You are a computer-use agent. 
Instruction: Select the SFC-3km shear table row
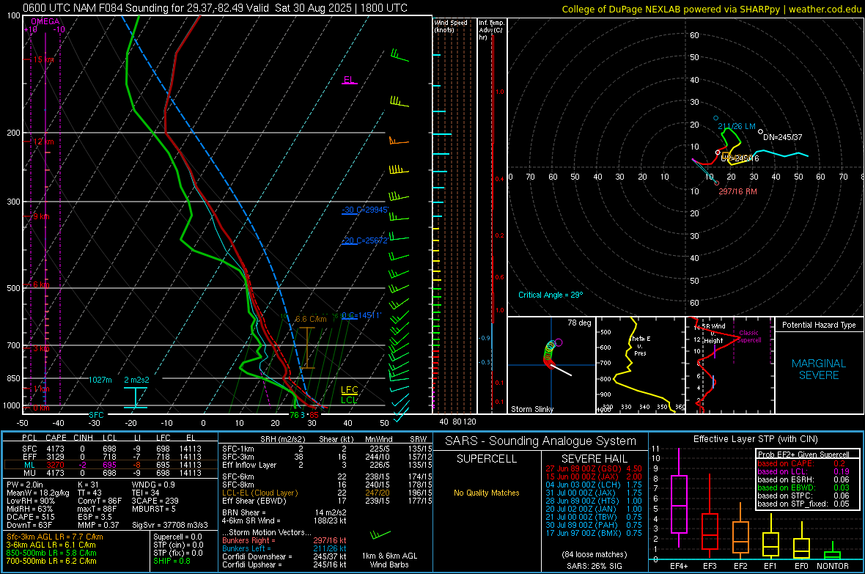pos(327,457)
